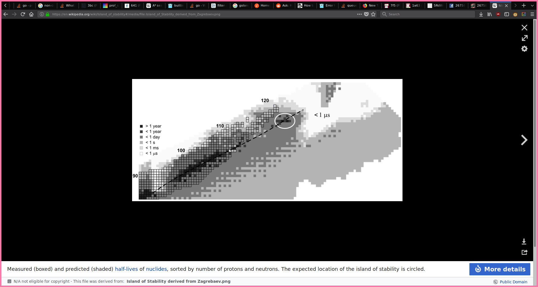Share or embed this file
538x287 pixels.
click(x=524, y=252)
